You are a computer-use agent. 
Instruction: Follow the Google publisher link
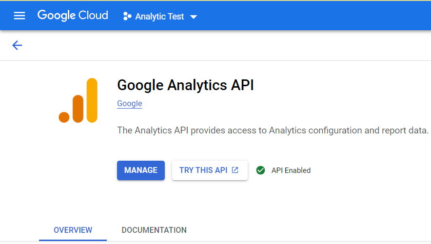[x=130, y=103]
